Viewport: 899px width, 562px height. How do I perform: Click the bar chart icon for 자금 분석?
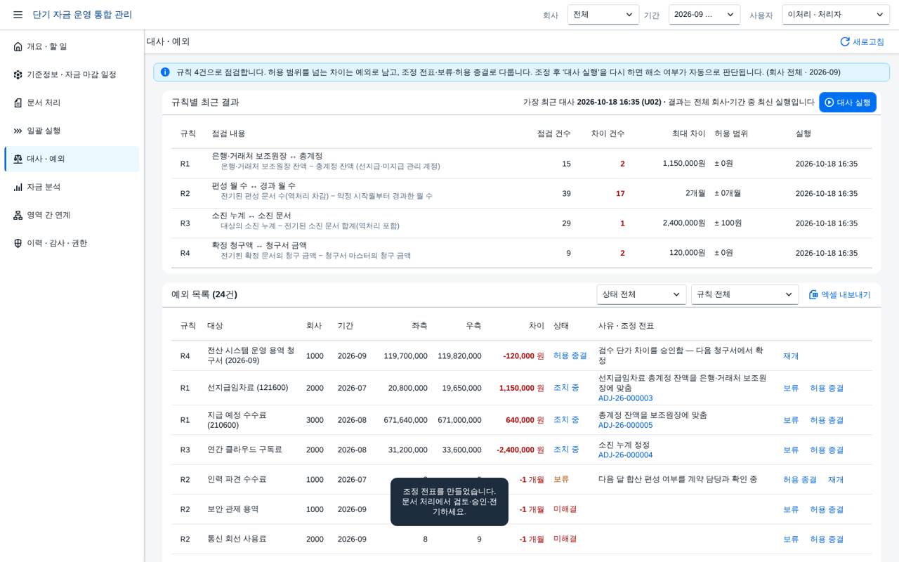[x=18, y=187]
